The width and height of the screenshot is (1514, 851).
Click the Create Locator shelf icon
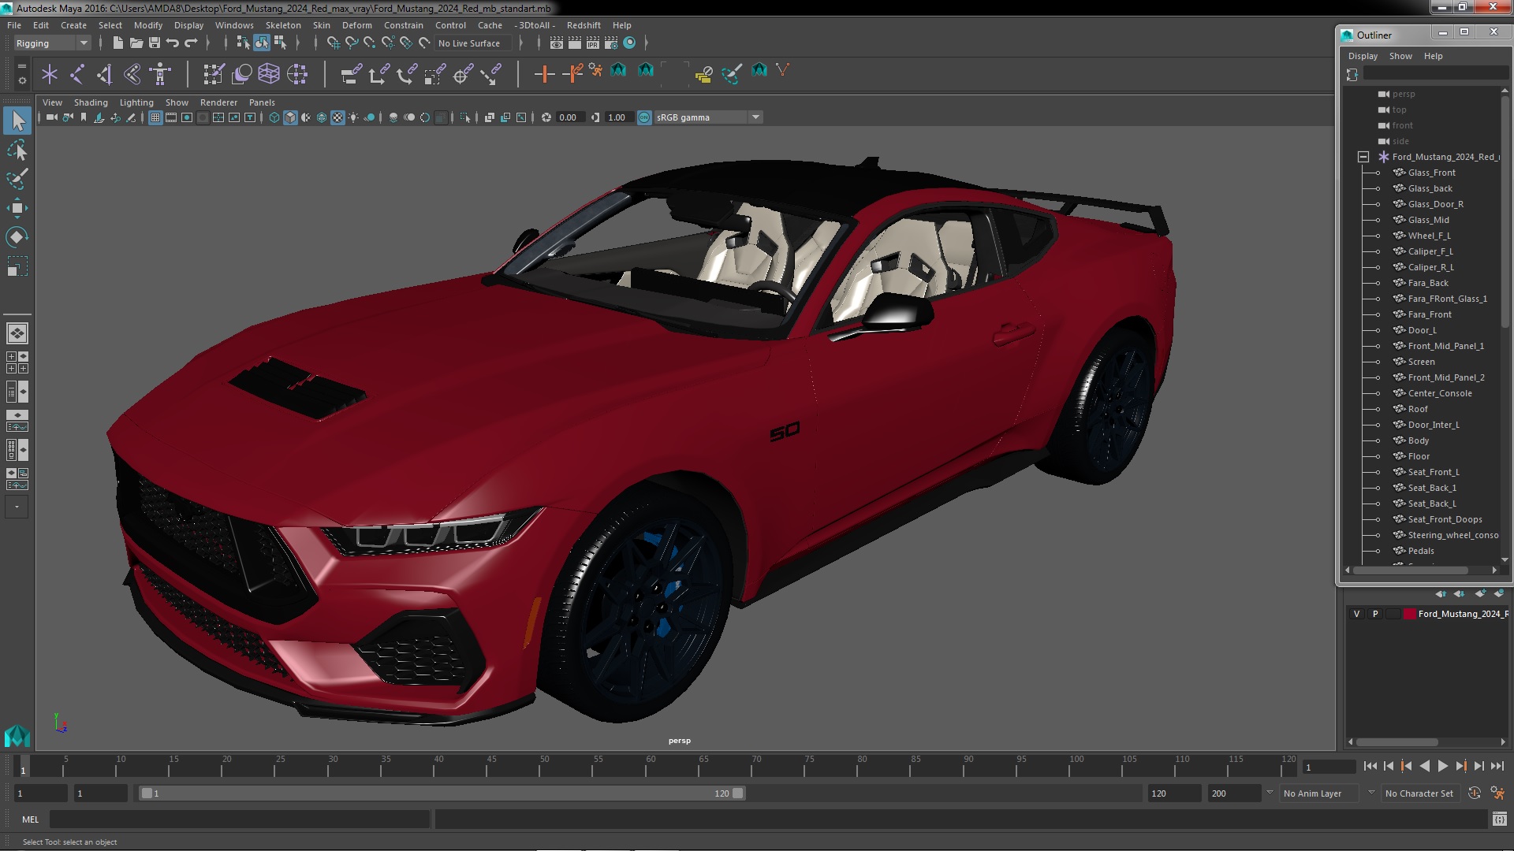pyautogui.click(x=50, y=74)
